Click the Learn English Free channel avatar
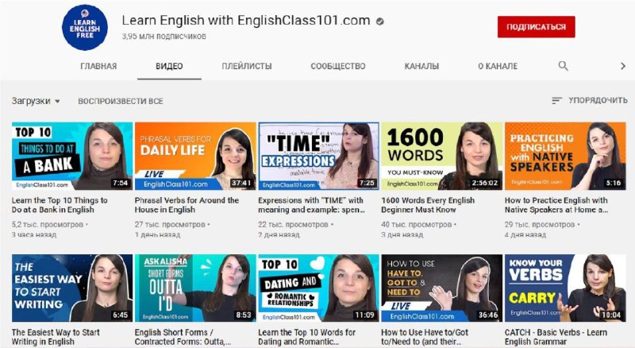635x348 pixels. pyautogui.click(x=85, y=28)
